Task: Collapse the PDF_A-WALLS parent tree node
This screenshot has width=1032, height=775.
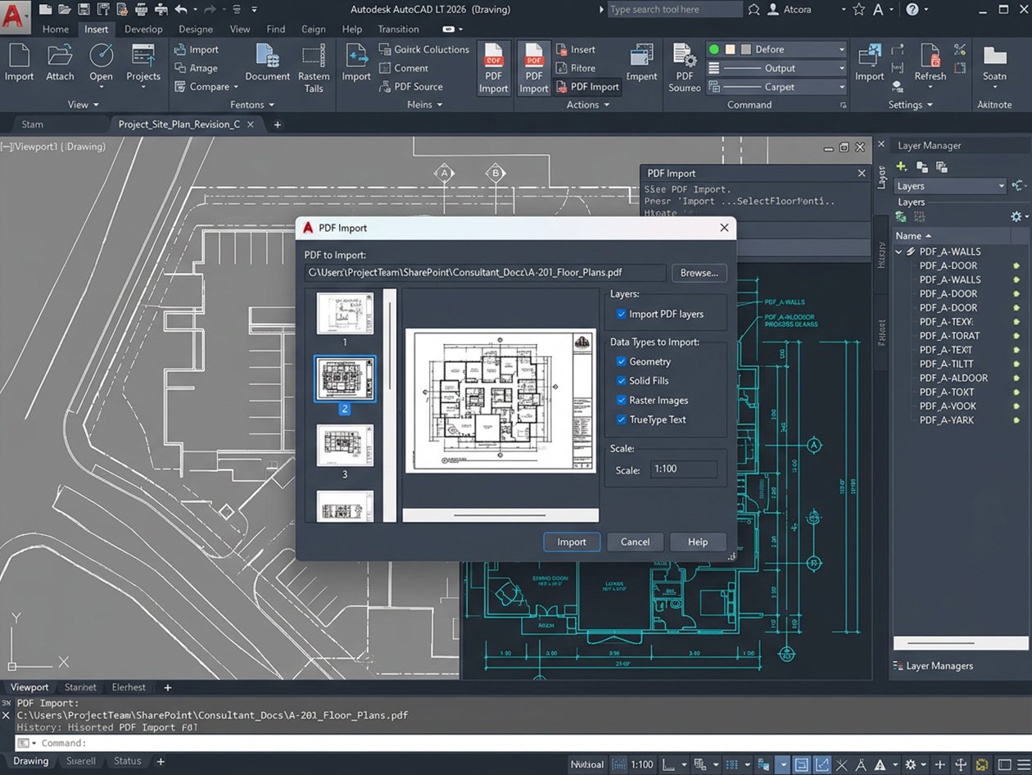Action: tap(899, 252)
